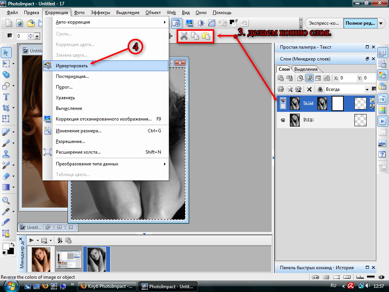Open document manager layout options dropdown

pyautogui.click(x=51, y=240)
